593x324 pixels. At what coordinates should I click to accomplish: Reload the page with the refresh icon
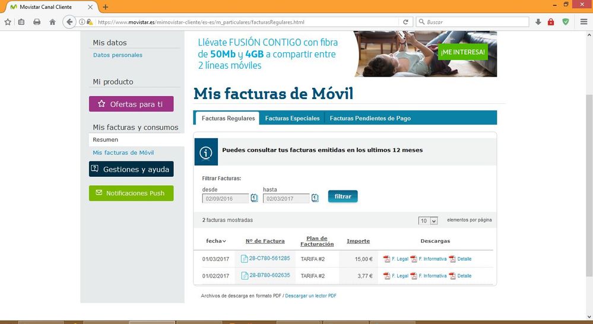tap(405, 22)
